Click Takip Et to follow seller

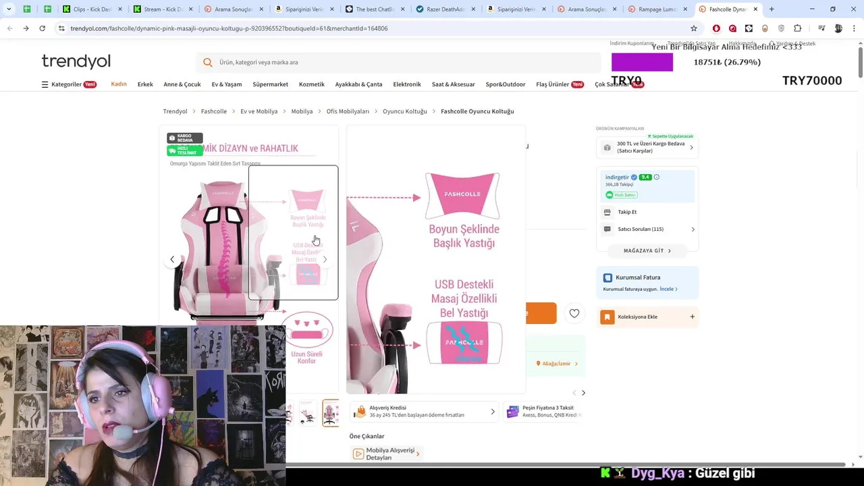627,212
